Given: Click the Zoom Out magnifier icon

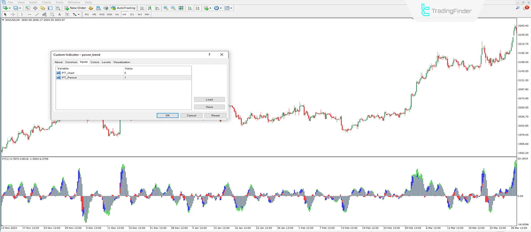Looking at the screenshot, I should (173, 8).
